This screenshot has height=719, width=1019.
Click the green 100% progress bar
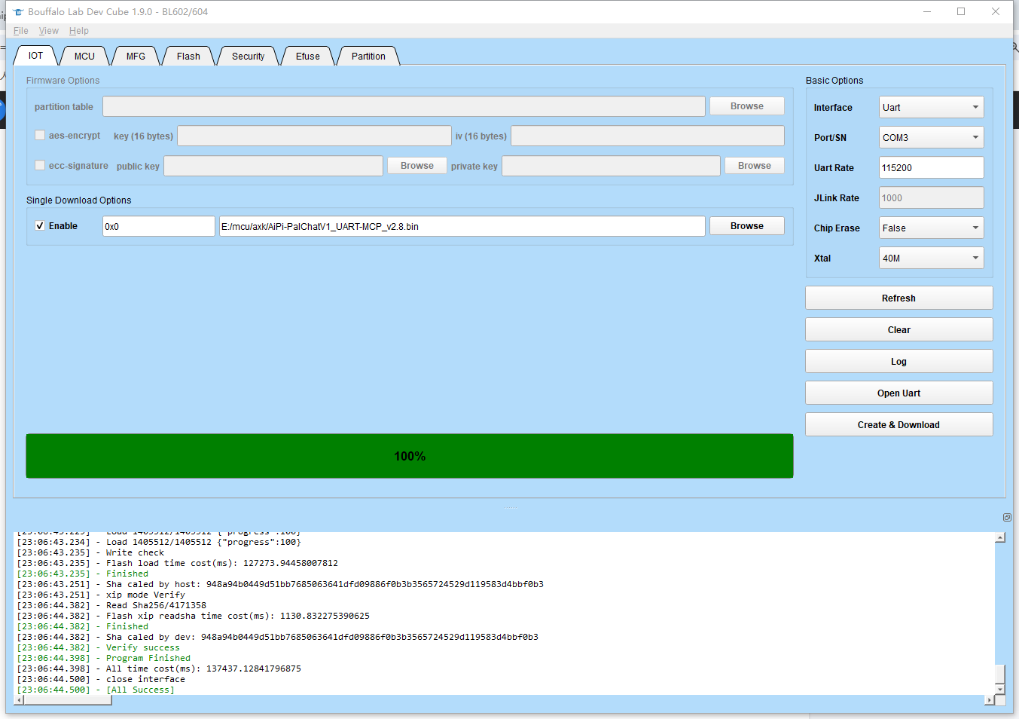coord(410,456)
